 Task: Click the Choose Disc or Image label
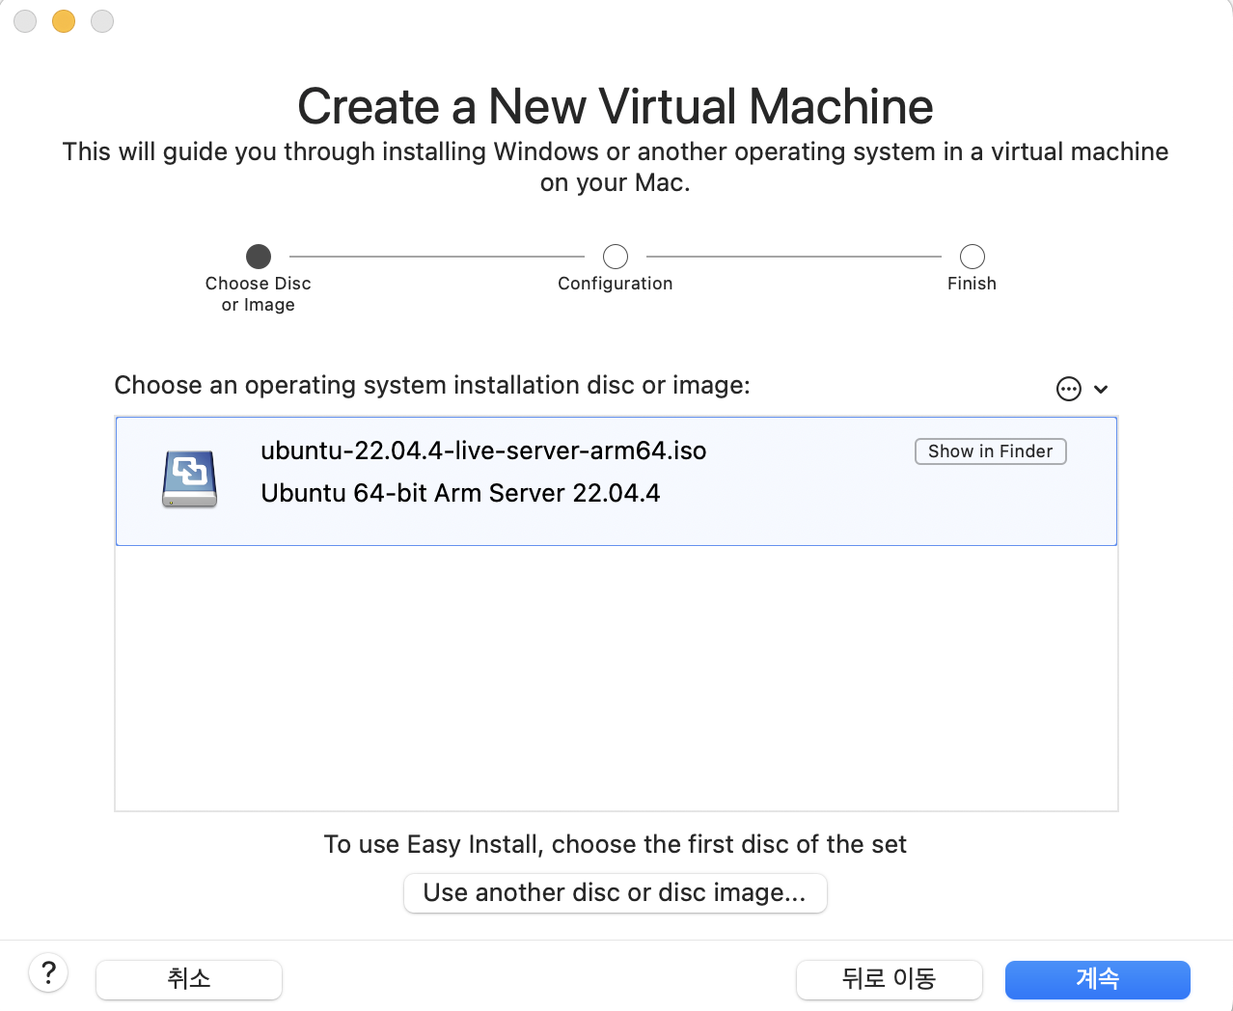pos(259,294)
